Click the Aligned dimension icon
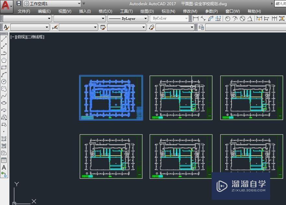Screen dimensions: 286x205 (x=203, y=18)
